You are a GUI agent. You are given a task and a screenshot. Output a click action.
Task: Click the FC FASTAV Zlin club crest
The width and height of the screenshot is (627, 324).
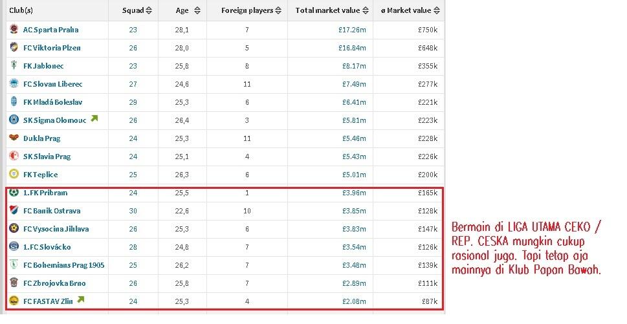14,301
